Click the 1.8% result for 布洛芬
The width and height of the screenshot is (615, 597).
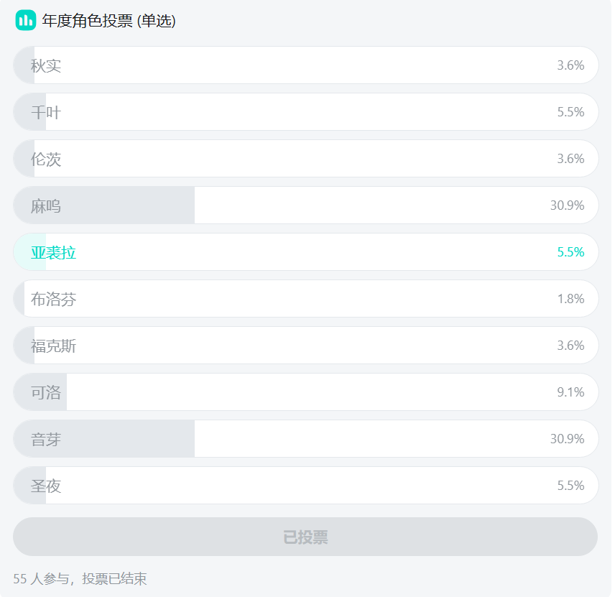570,299
